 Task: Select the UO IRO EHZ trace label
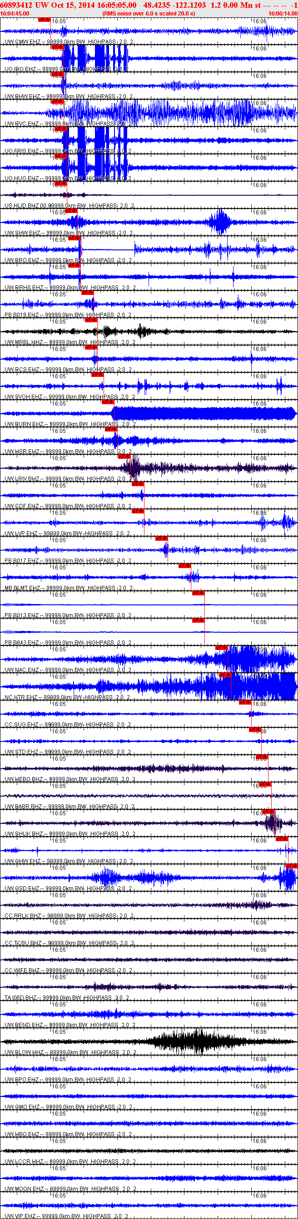pyautogui.click(x=66, y=69)
